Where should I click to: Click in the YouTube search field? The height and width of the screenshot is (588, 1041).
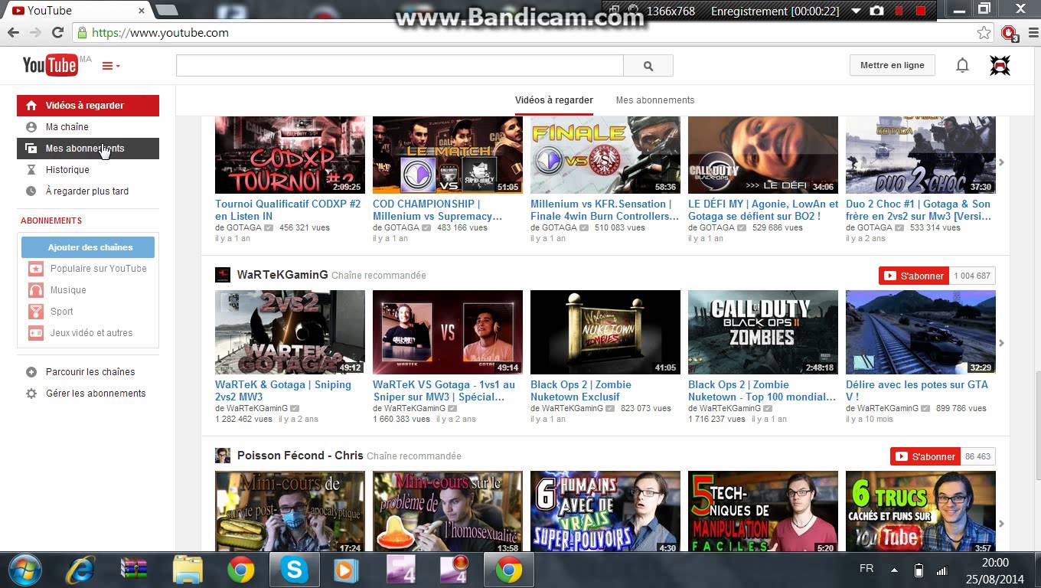coord(400,66)
